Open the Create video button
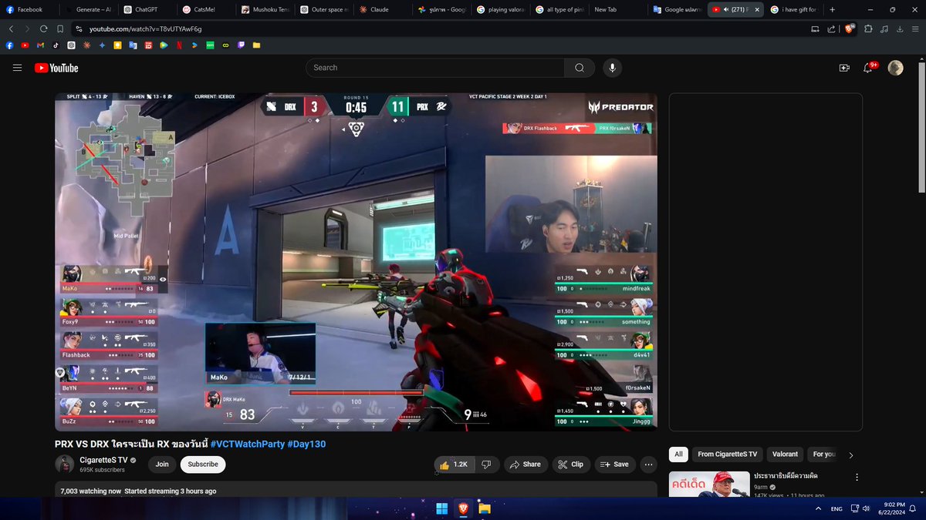 (x=844, y=68)
